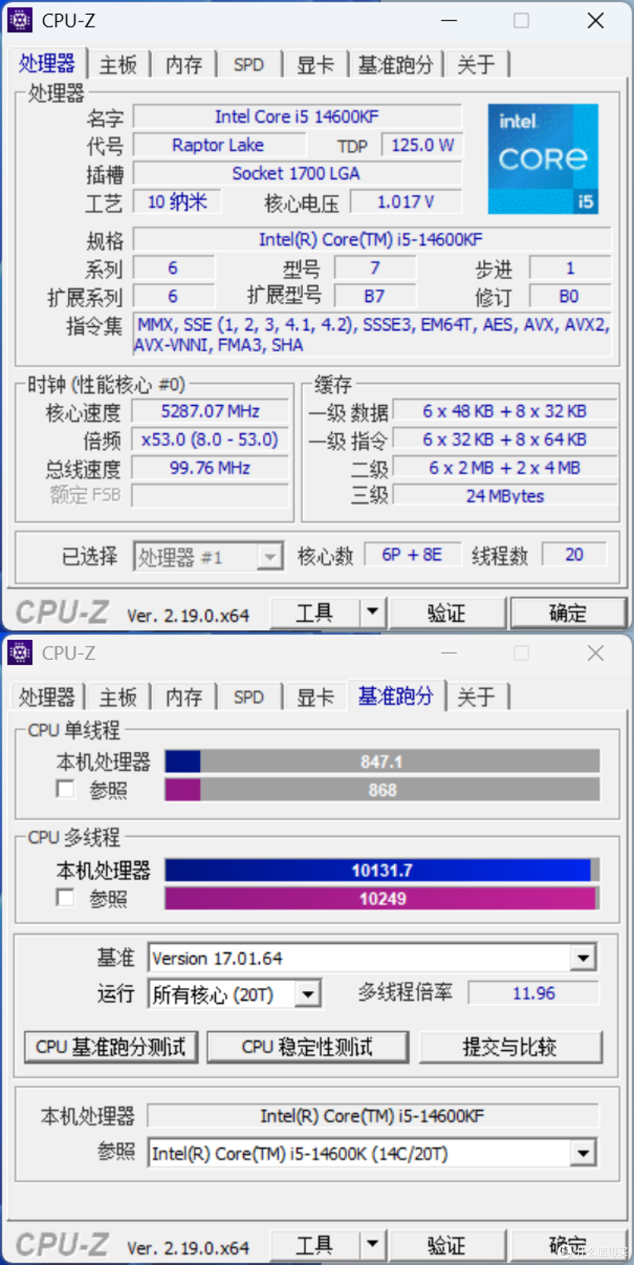Screen dimensions: 634x1265
Task: Open 显卡 tab in lower window
Action: 315,697
